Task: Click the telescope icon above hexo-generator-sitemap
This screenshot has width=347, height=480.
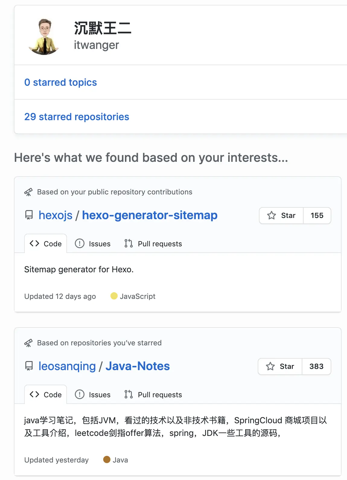Action: coord(28,192)
